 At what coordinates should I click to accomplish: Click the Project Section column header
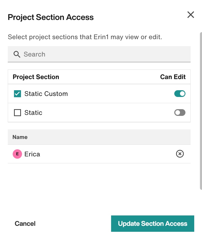(x=36, y=77)
